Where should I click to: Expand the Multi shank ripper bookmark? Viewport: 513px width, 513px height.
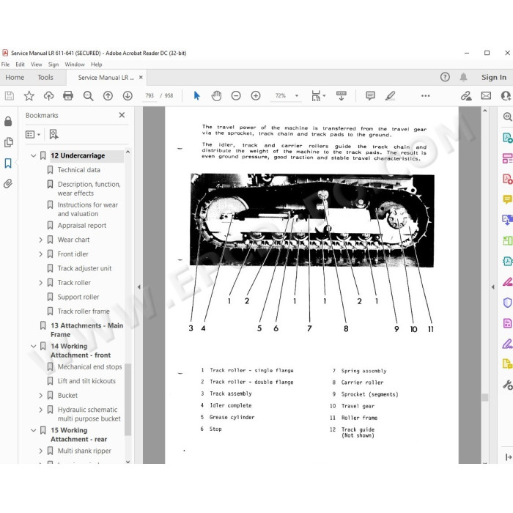point(40,451)
